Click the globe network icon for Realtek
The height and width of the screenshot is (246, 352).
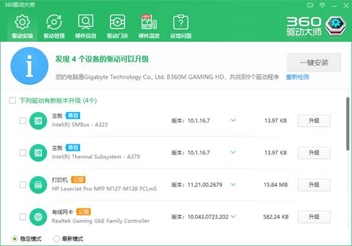pyautogui.click(x=38, y=217)
